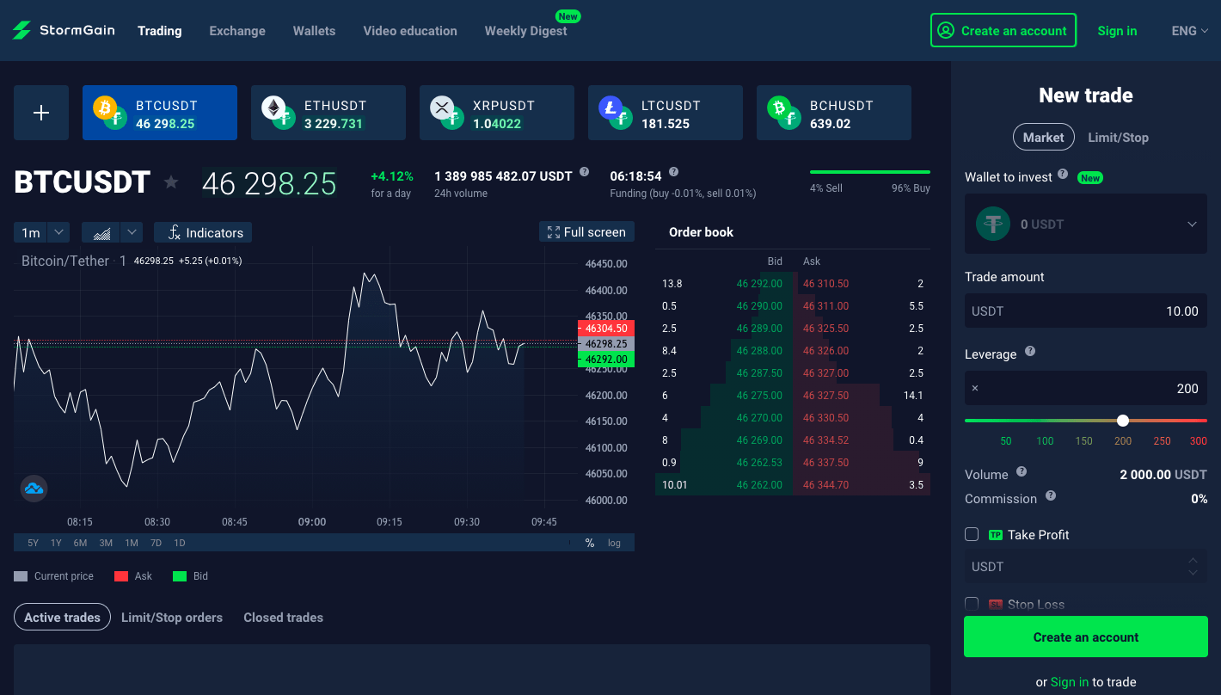
Task: Switch to the Limit/Stop orders tab
Action: pos(172,618)
